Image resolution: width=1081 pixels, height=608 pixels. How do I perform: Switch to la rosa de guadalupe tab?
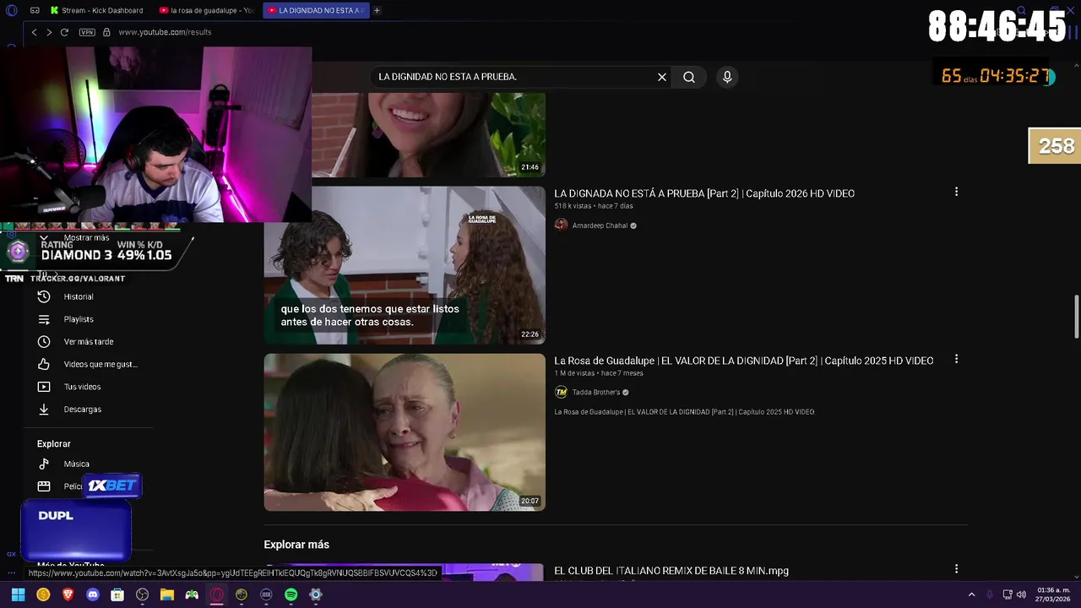pyautogui.click(x=207, y=10)
